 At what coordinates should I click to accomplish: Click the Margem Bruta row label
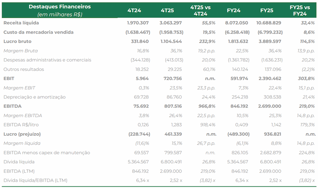[x=20, y=51]
